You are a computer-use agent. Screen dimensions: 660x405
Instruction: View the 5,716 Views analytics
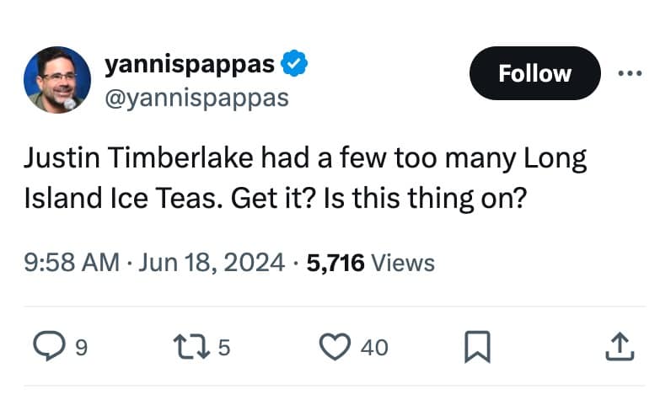[x=371, y=263]
